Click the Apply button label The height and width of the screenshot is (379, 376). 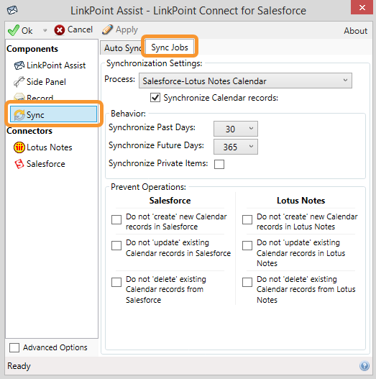point(127,29)
